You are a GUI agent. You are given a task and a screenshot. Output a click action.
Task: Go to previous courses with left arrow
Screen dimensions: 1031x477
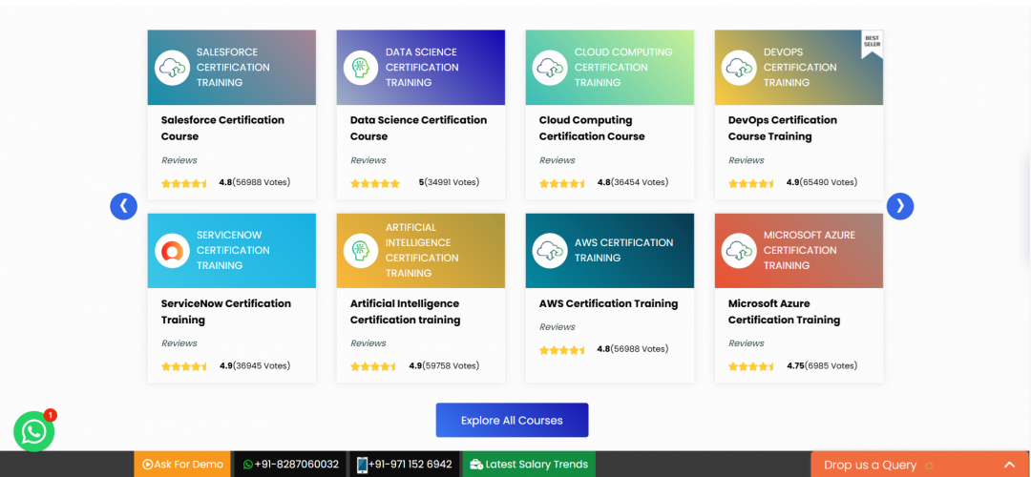123,206
